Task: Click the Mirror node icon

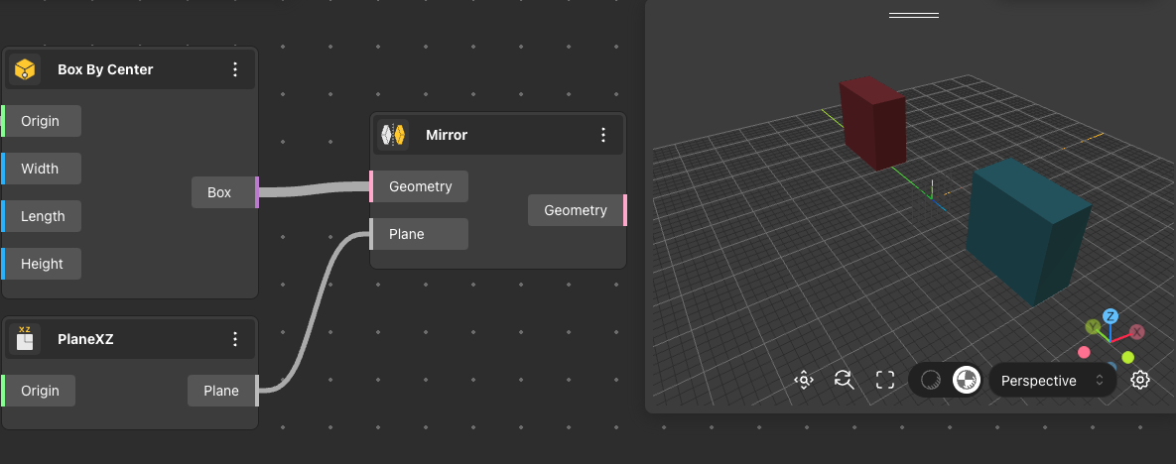Action: (x=394, y=135)
